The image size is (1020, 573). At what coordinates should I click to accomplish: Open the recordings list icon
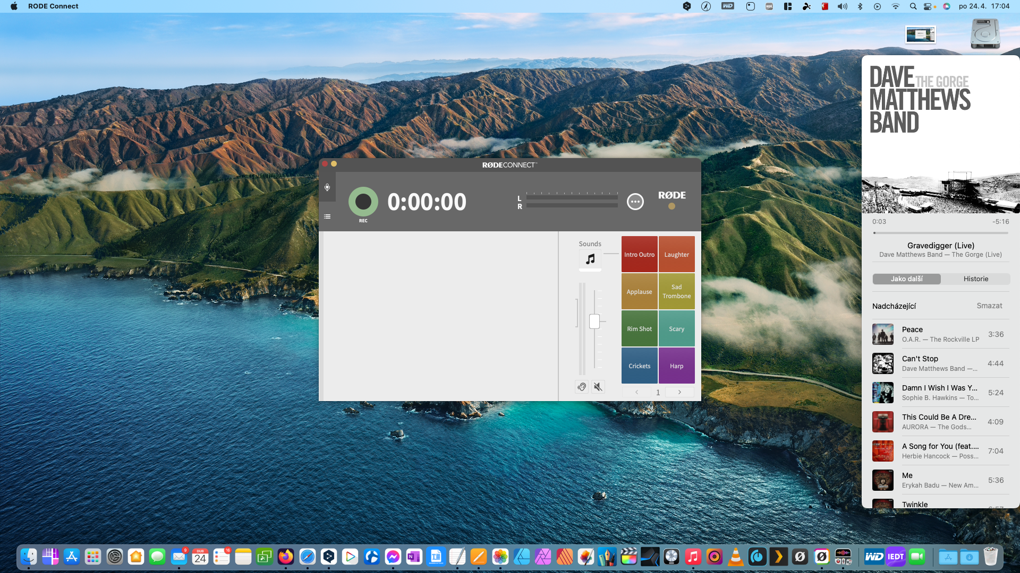[327, 216]
